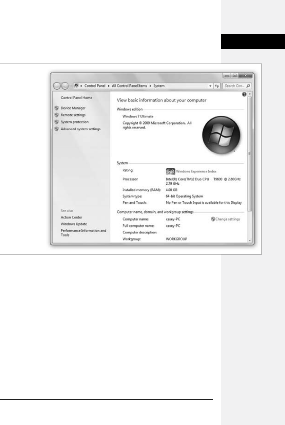Image resolution: width=285 pixels, height=425 pixels.
Task: Click the Forward navigation arrow button
Action: coord(64,86)
